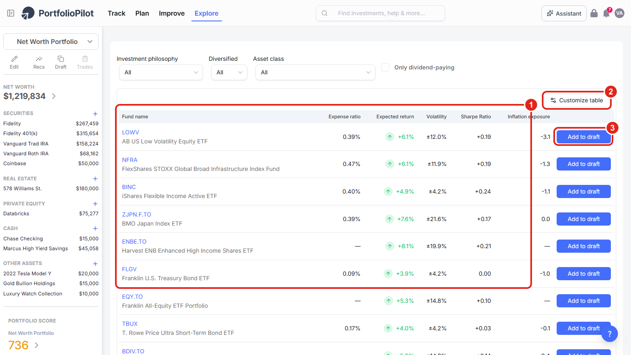Select Explore tab
Image resolution: width=631 pixels, height=355 pixels.
207,13
